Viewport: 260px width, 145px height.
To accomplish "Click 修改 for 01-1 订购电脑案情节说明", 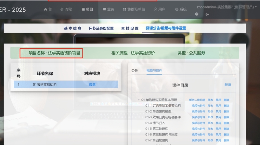I will (x=210, y=106).
